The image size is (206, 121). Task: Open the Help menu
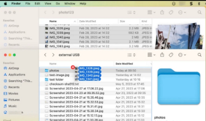point(83,4)
